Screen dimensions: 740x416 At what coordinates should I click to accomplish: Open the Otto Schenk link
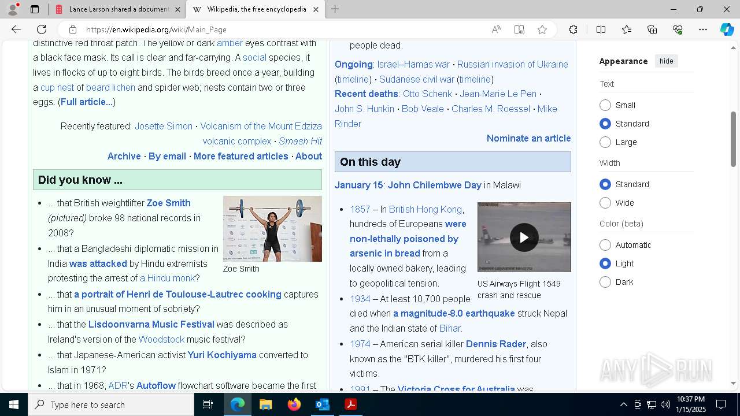427,94
